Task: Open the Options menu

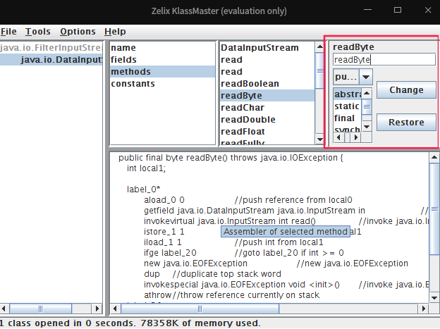Action: (78, 32)
